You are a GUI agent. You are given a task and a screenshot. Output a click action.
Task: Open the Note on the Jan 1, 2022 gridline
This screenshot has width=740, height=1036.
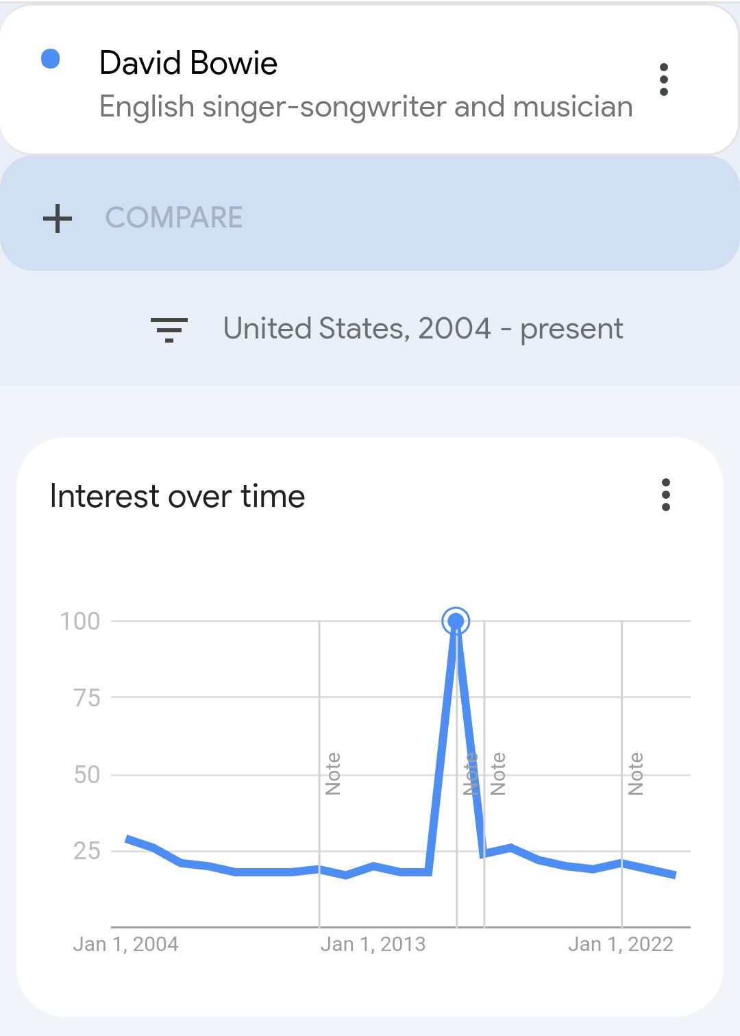point(636,774)
